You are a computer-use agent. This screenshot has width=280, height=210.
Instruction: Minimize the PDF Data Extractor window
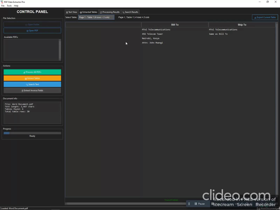coord(260,2)
